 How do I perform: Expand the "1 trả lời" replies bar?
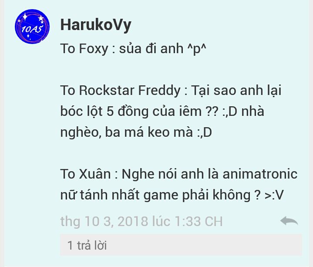181,245
